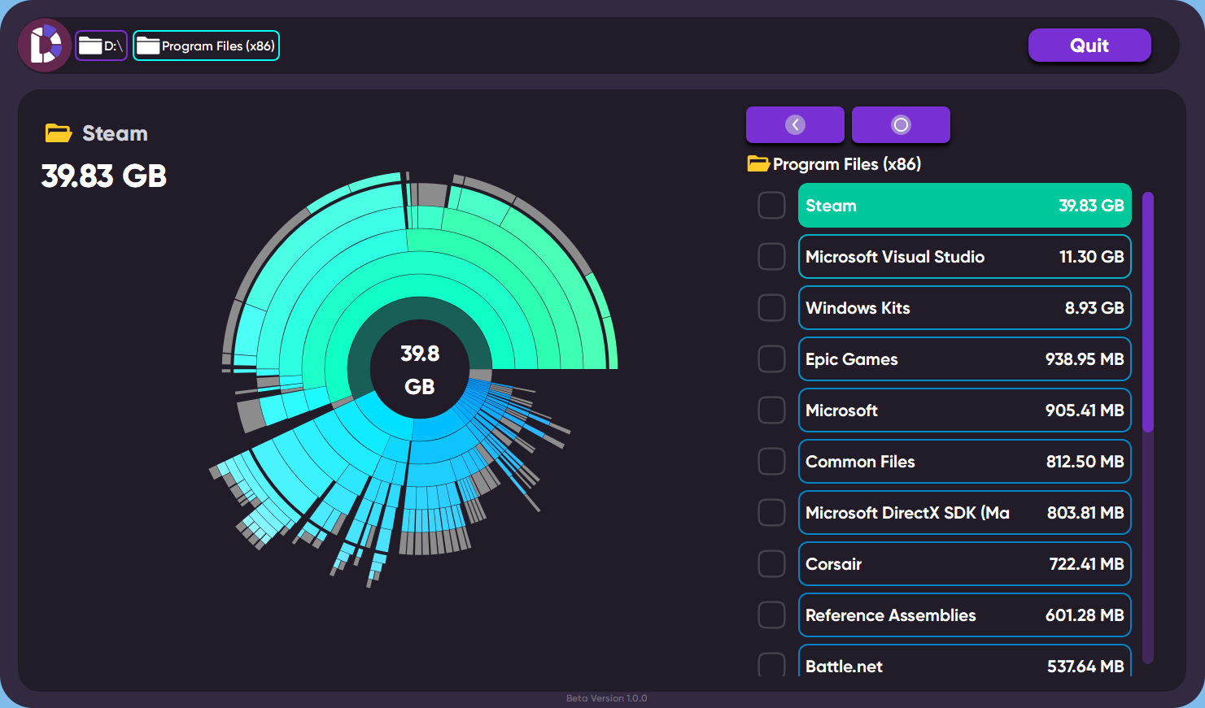Click the Program Files (x86) folder icon above list
This screenshot has height=708, width=1205.
point(758,164)
